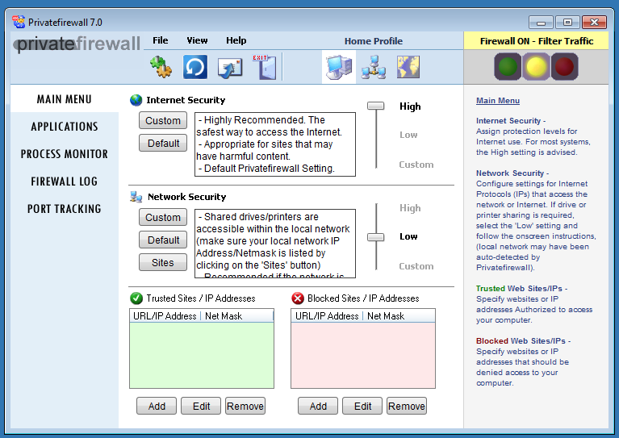Open the View menu
Screen dimensions: 619x438
tap(197, 40)
